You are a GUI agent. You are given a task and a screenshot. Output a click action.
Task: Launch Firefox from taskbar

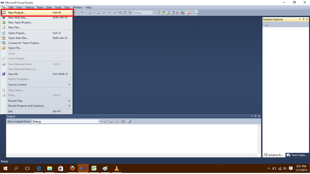(72, 168)
